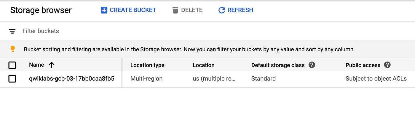The height and width of the screenshot is (130, 415).
Task: Click the Refresh circular arrow icon
Action: pyautogui.click(x=222, y=10)
